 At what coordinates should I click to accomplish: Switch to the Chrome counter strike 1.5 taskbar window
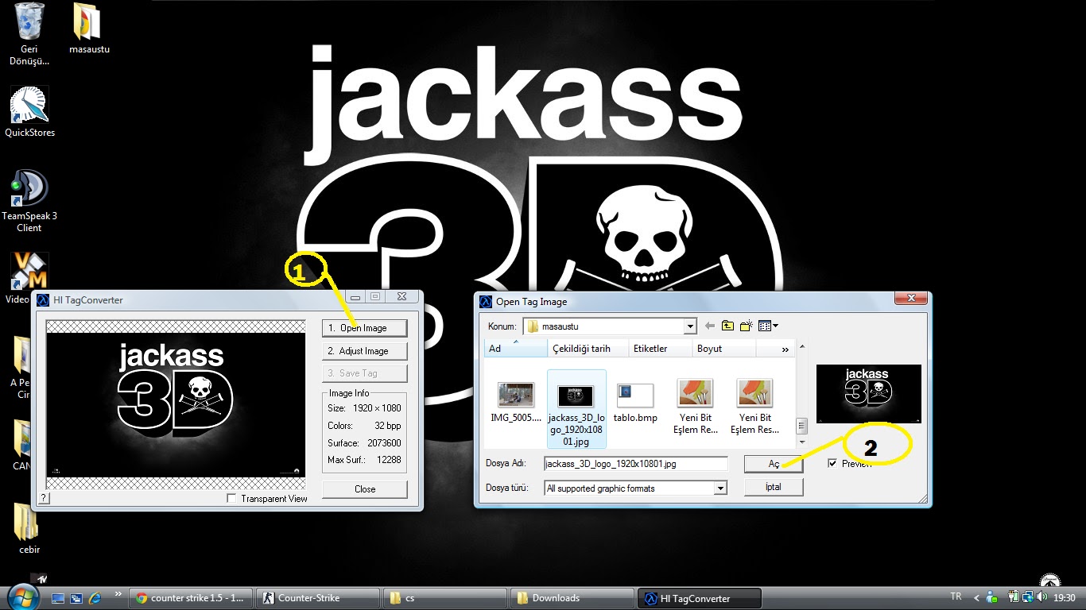192,598
